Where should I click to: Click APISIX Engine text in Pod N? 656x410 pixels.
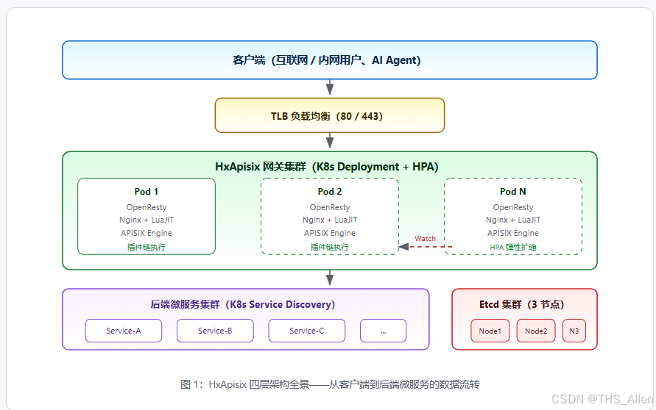513,233
